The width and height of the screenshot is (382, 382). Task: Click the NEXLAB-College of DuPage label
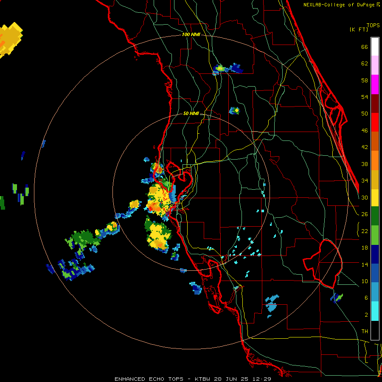point(340,5)
